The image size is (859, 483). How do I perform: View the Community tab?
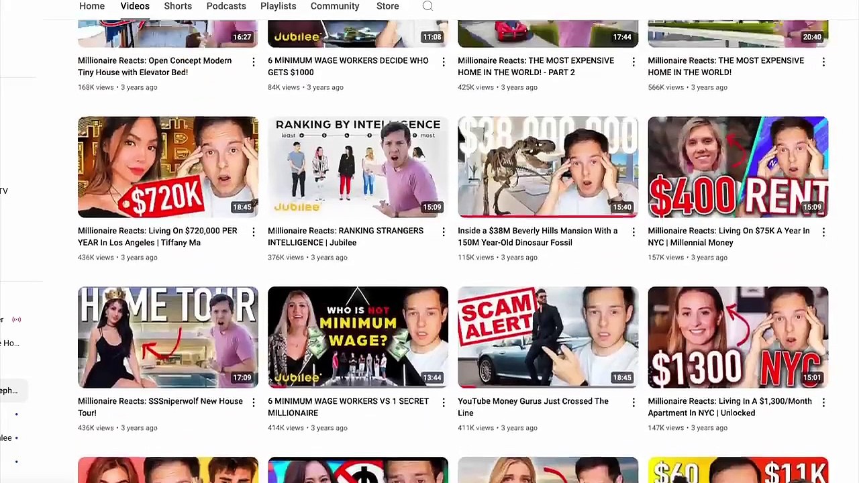click(335, 6)
